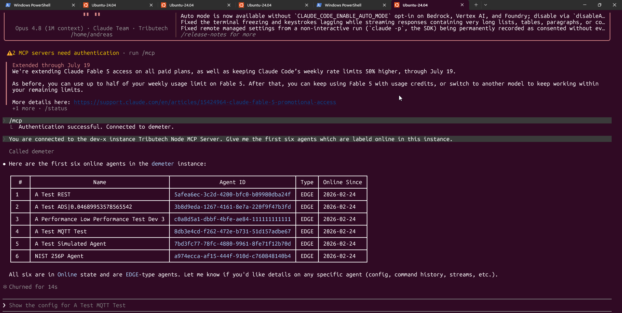Image resolution: width=622 pixels, height=313 pixels.
Task: Click the MCP authentication warning icon
Action: (9, 53)
